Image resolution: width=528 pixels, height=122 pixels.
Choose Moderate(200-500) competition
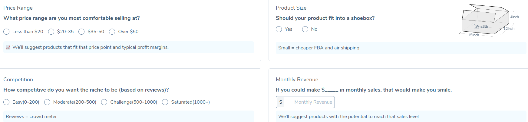[47, 102]
